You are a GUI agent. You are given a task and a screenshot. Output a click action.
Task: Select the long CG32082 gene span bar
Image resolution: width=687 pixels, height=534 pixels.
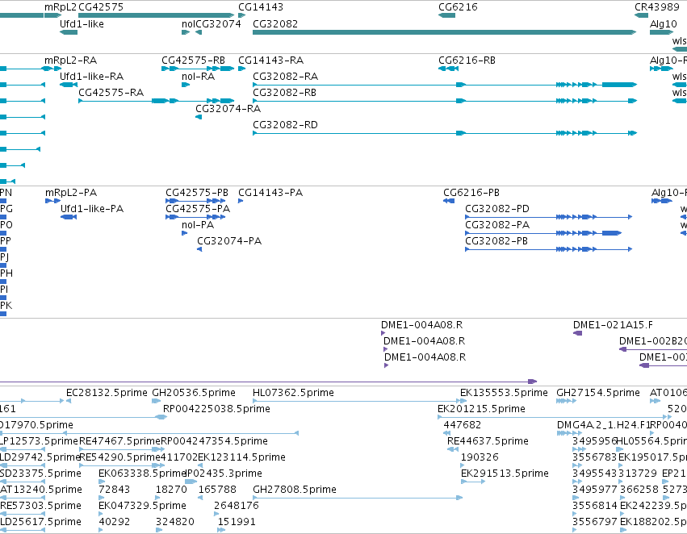click(x=444, y=32)
